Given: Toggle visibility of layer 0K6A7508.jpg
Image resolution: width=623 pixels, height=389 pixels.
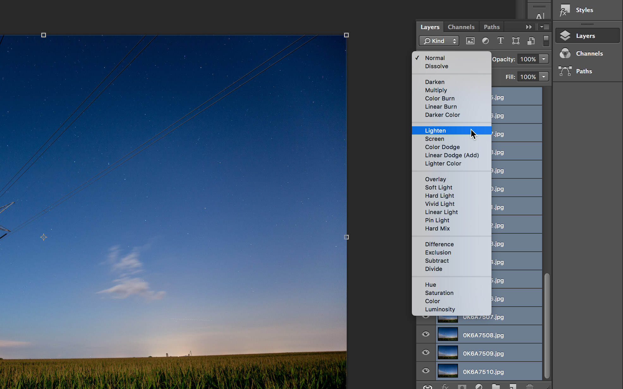Looking at the screenshot, I should point(426,335).
